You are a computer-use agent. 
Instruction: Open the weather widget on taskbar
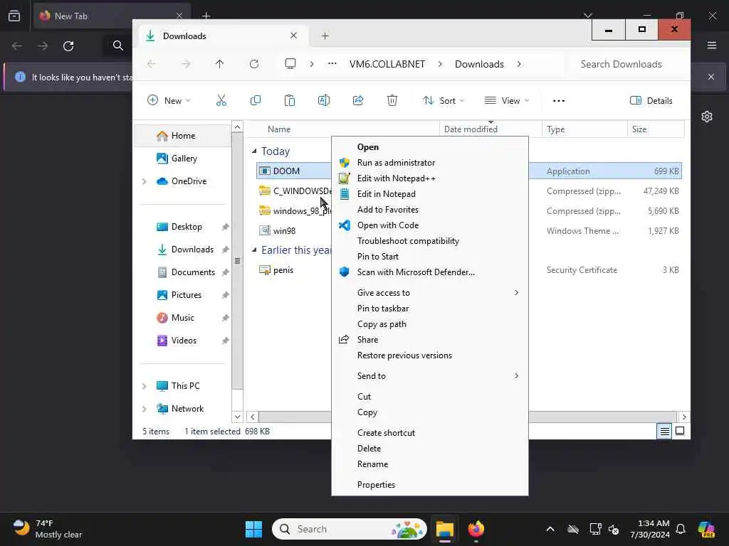48,529
